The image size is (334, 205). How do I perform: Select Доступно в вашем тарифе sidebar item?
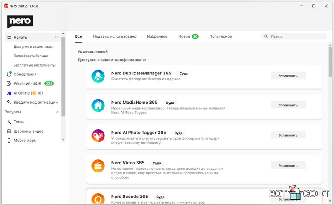pyautogui.click(x=34, y=46)
